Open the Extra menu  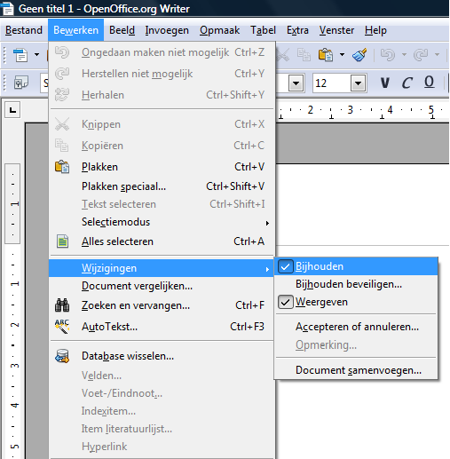coord(297,30)
